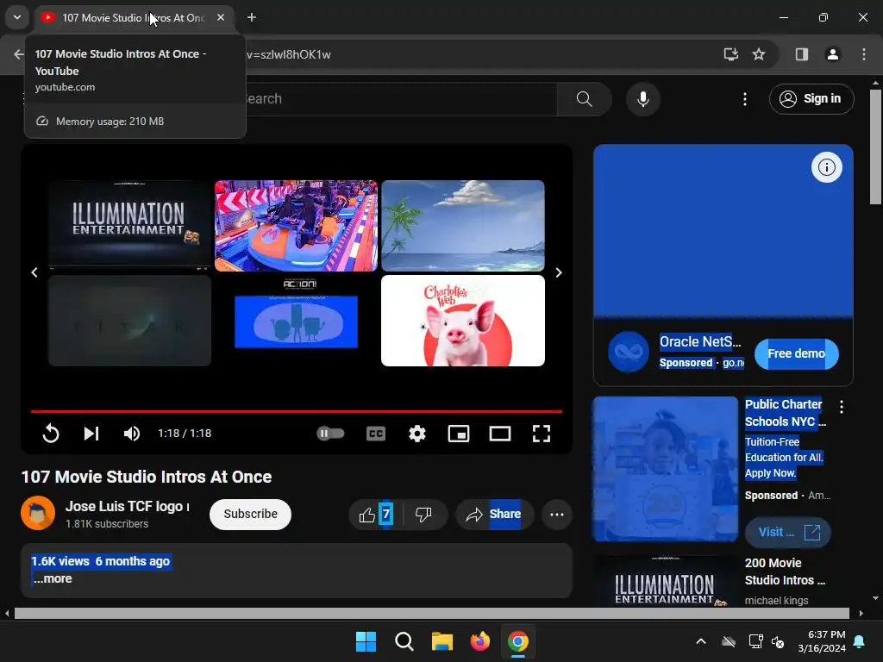This screenshot has width=883, height=662.
Task: Open 200 Movie Studio Intros video
Action: [x=785, y=571]
